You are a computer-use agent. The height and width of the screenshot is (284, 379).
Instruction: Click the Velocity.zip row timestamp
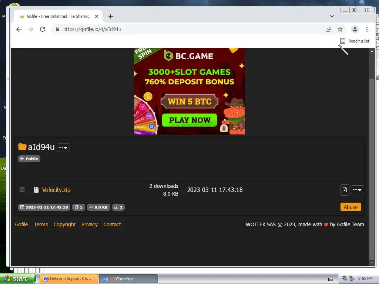215,190
